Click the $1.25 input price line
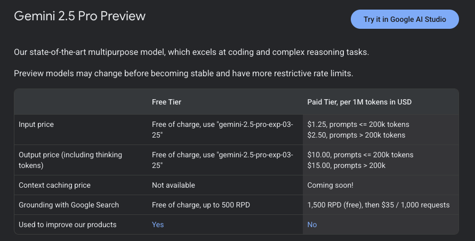 [358, 124]
